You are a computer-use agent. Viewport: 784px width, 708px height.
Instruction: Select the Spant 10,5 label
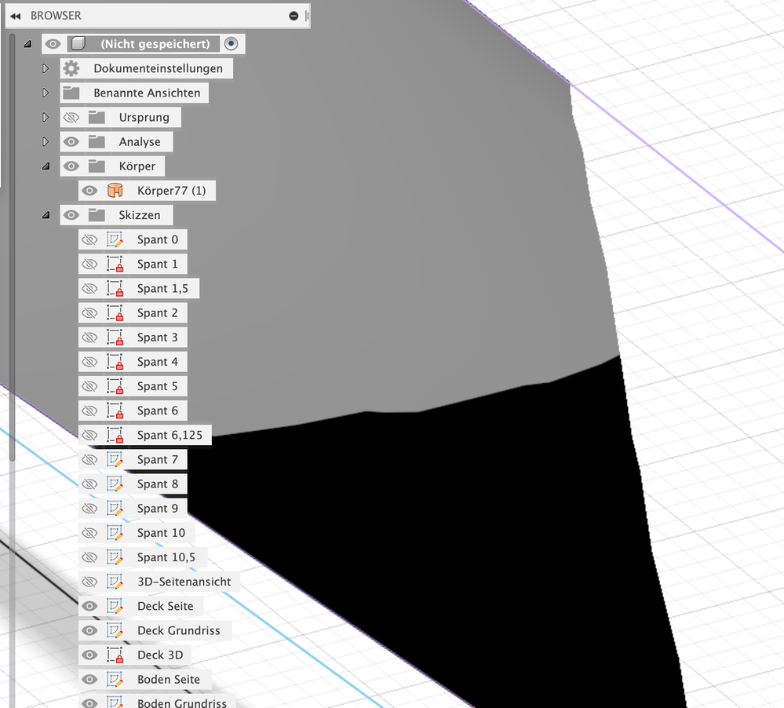point(166,557)
